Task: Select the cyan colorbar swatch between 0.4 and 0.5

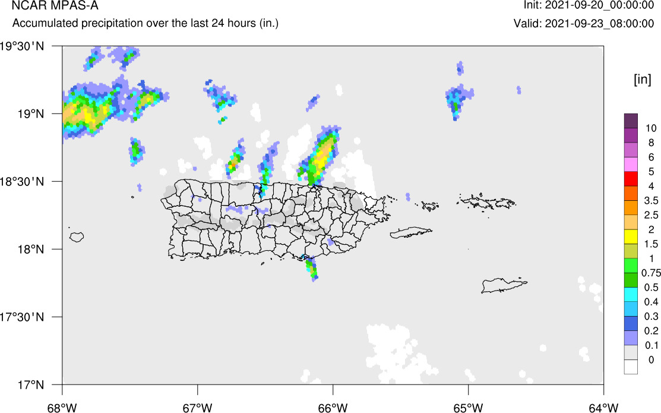Action: click(x=631, y=294)
